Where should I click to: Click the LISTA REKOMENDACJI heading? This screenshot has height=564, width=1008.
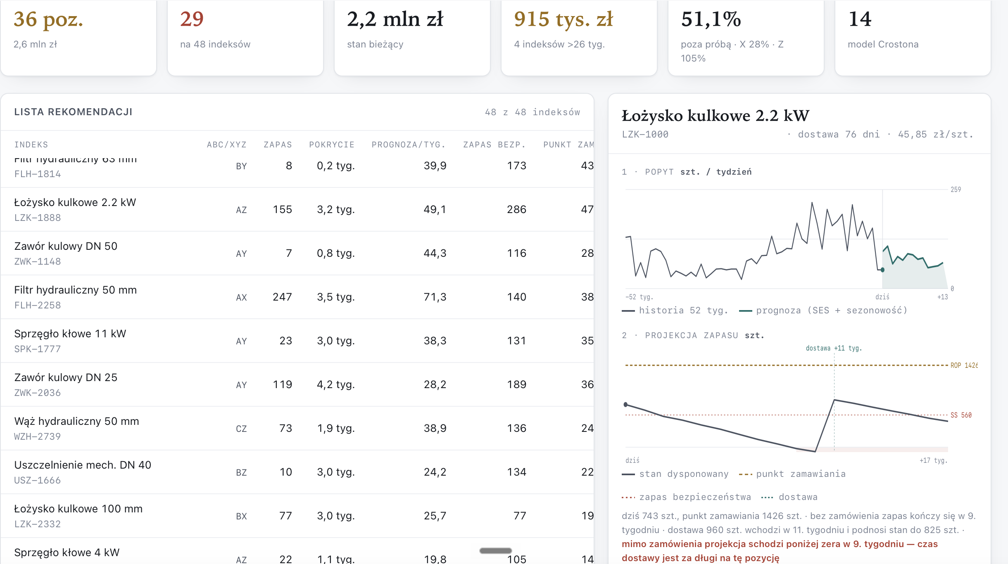pyautogui.click(x=73, y=112)
